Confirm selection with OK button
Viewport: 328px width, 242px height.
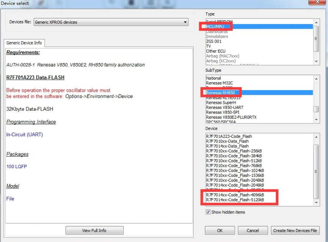tap(220, 231)
